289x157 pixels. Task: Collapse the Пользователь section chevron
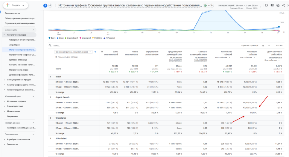click(x=33, y=134)
